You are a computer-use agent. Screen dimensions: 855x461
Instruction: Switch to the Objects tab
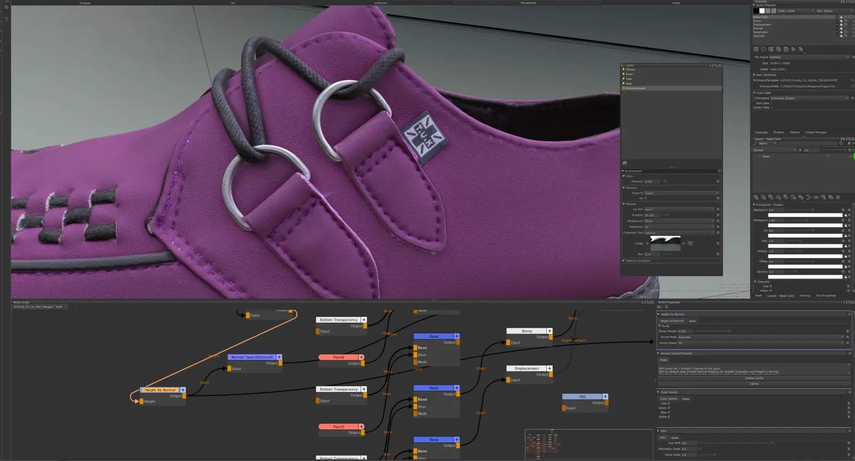pyautogui.click(x=795, y=132)
